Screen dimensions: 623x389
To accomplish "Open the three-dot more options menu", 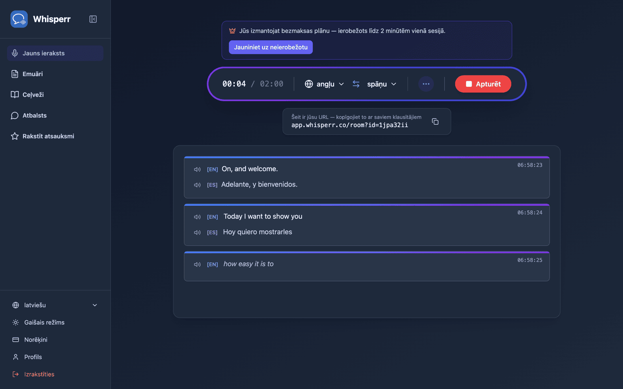I will (x=426, y=84).
